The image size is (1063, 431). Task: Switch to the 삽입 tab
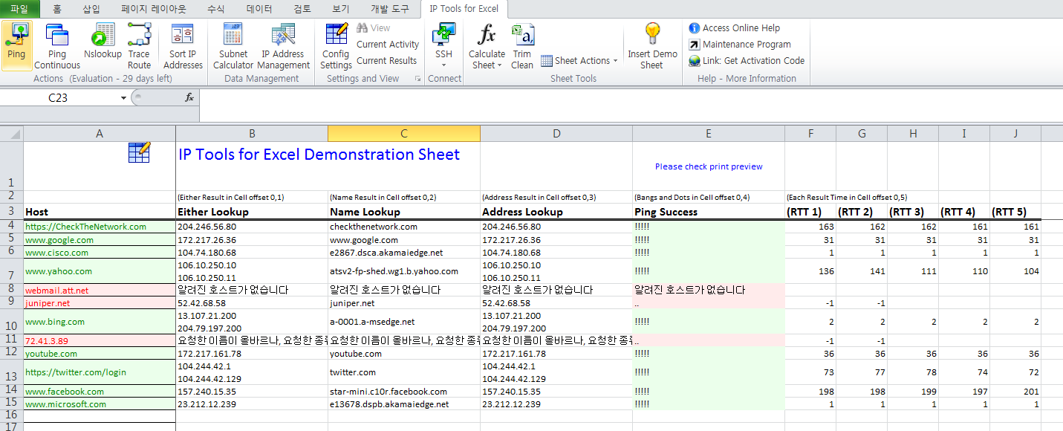pyautogui.click(x=91, y=9)
